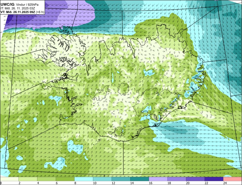Pick the pink legend swatch above 24
The width and height of the screenshot is (242, 185).
(233, 179)
